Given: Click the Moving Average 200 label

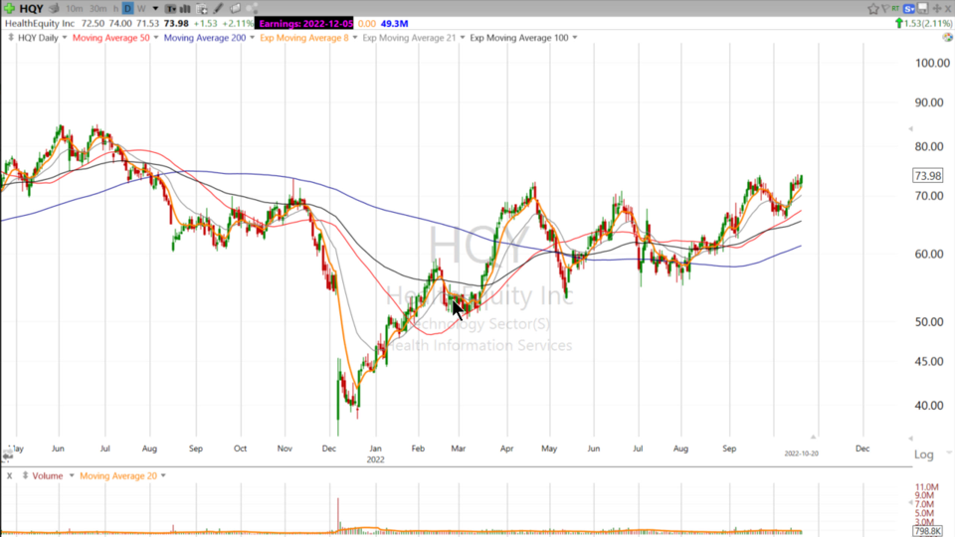Looking at the screenshot, I should (x=205, y=38).
